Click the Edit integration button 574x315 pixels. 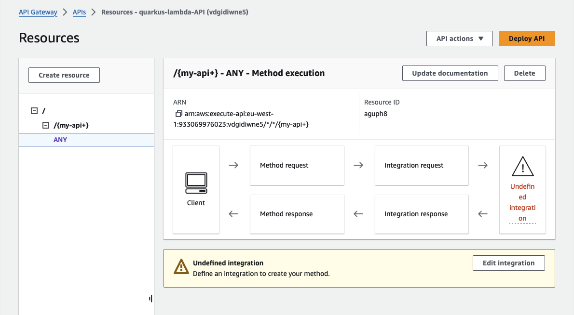coord(508,263)
